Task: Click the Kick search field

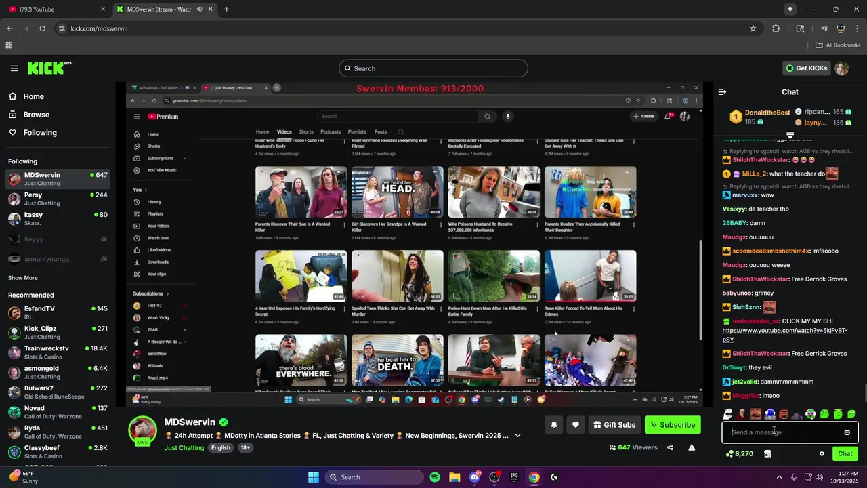Action: 433,68
